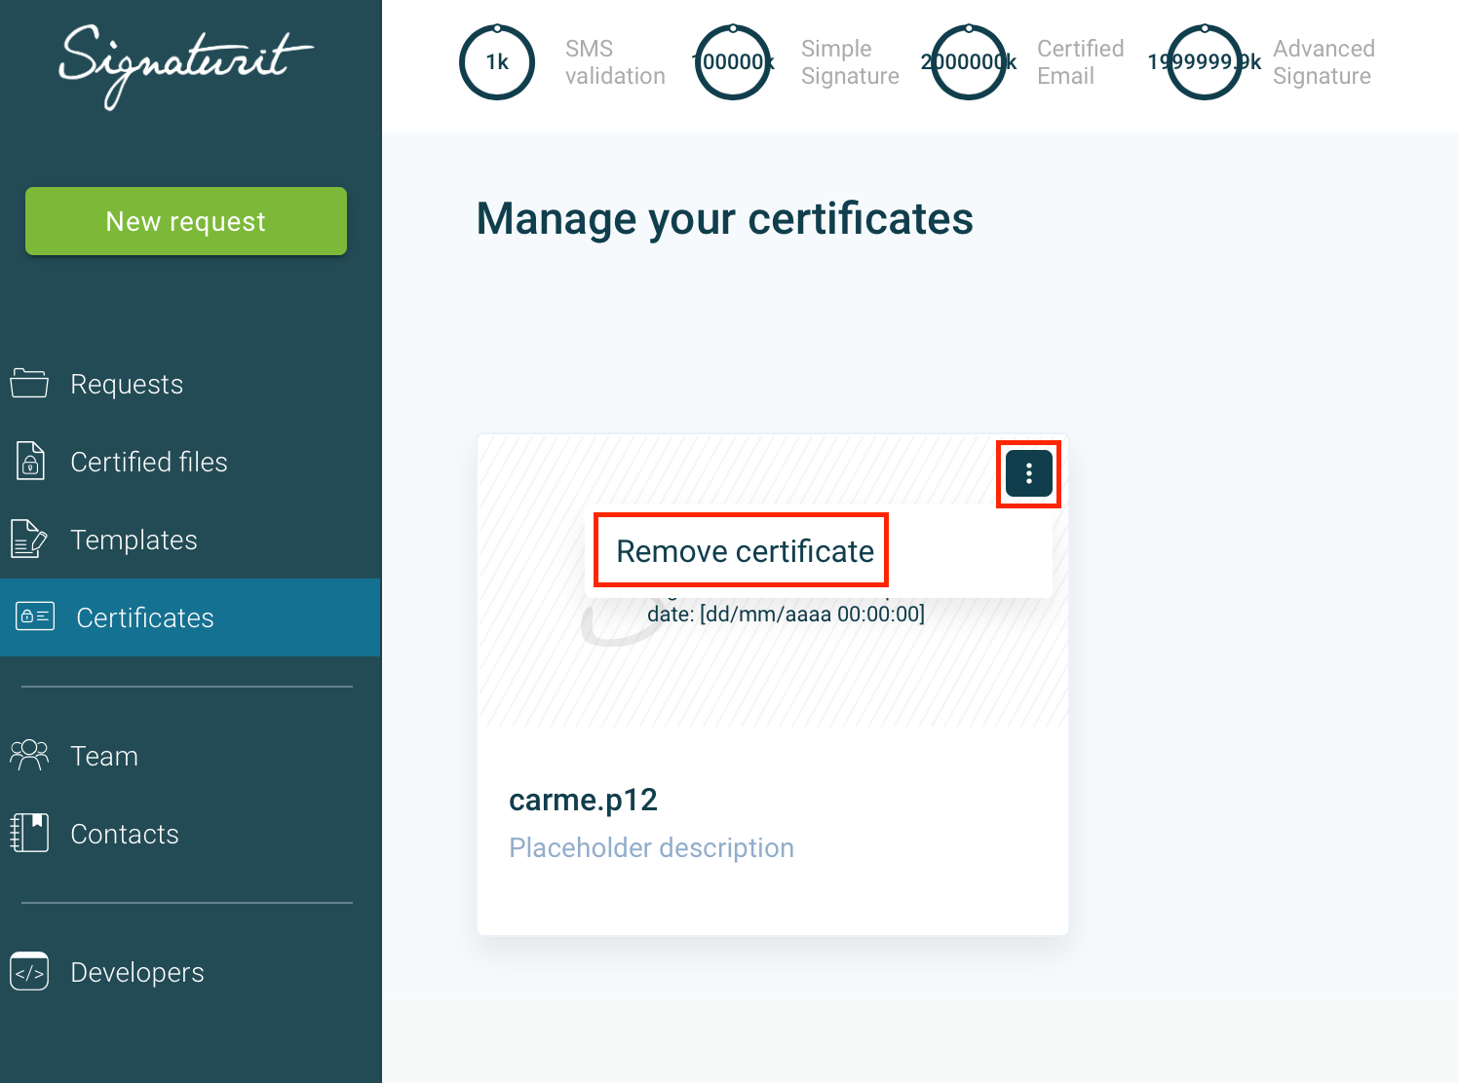Click the Certified Email label

click(x=1080, y=62)
